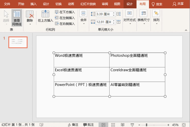Click the cell "Photoshop全面精通班"
The image size is (190, 127).
(137, 60)
